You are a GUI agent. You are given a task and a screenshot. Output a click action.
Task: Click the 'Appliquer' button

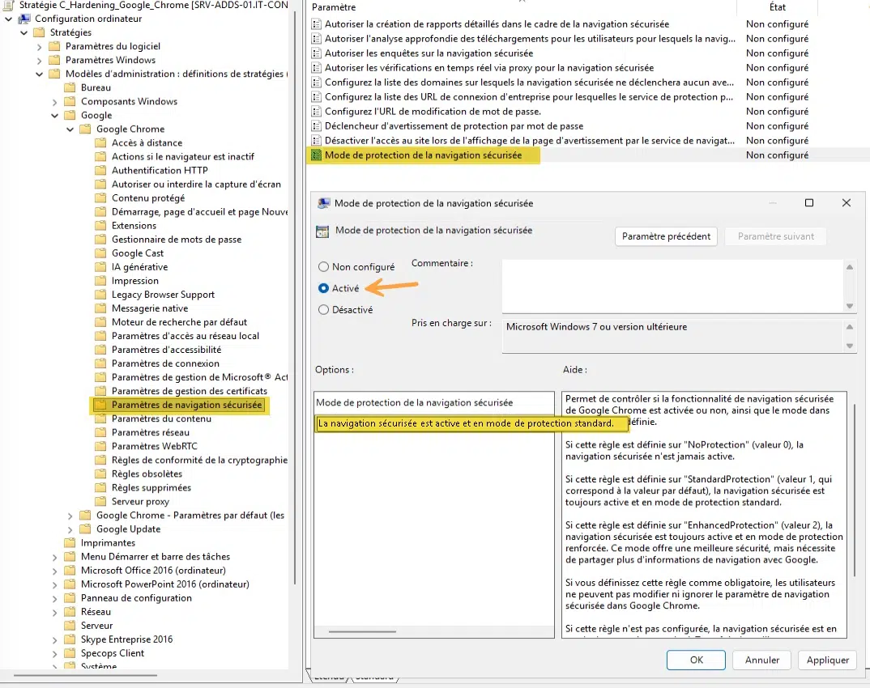pyautogui.click(x=827, y=660)
